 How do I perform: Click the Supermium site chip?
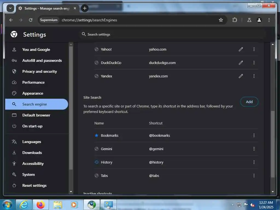(49, 20)
